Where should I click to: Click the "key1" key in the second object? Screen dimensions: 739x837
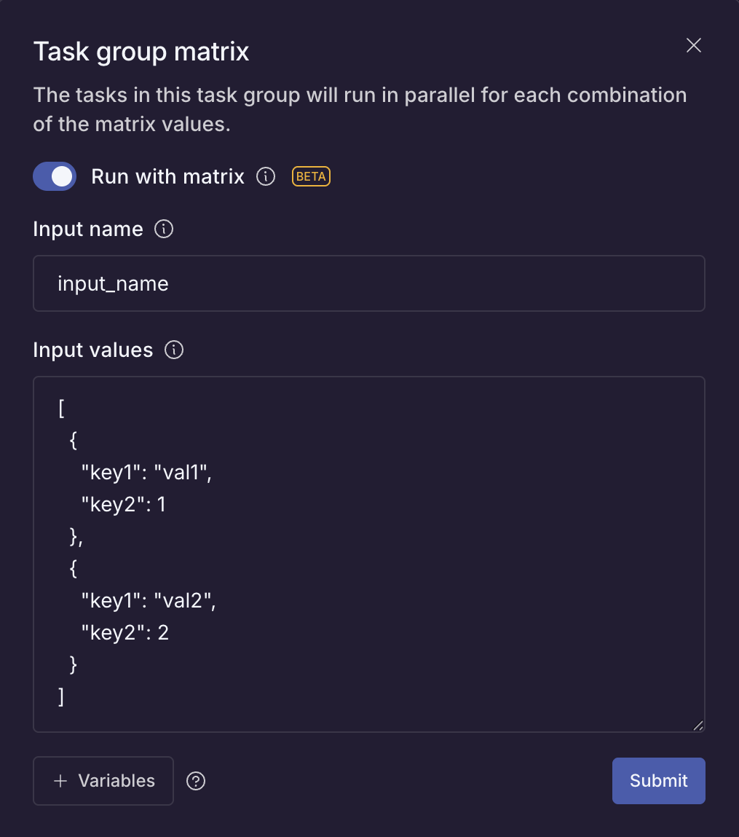[x=113, y=600]
